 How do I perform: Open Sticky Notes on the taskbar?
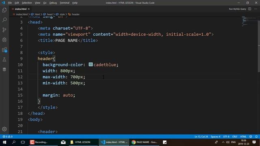point(165,142)
